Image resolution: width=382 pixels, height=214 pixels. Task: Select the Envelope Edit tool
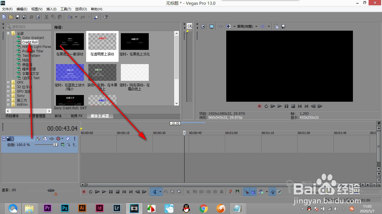click(166, 192)
